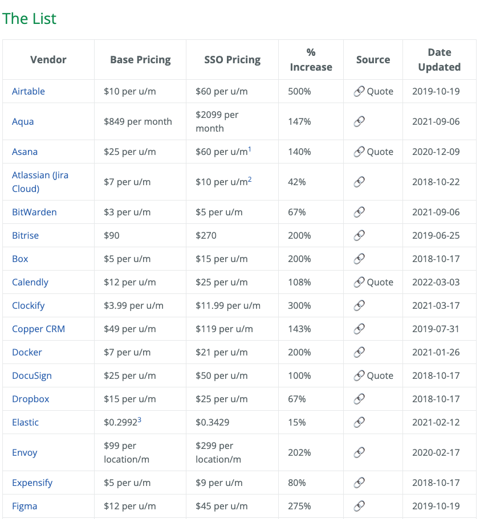This screenshot has width=480, height=519.
Task: Click the Quote link for Asana
Action: pos(381,152)
